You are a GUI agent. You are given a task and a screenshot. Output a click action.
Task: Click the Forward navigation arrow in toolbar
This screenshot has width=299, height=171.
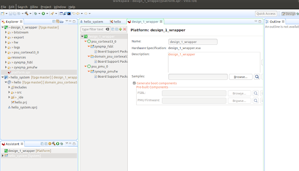(86, 14)
